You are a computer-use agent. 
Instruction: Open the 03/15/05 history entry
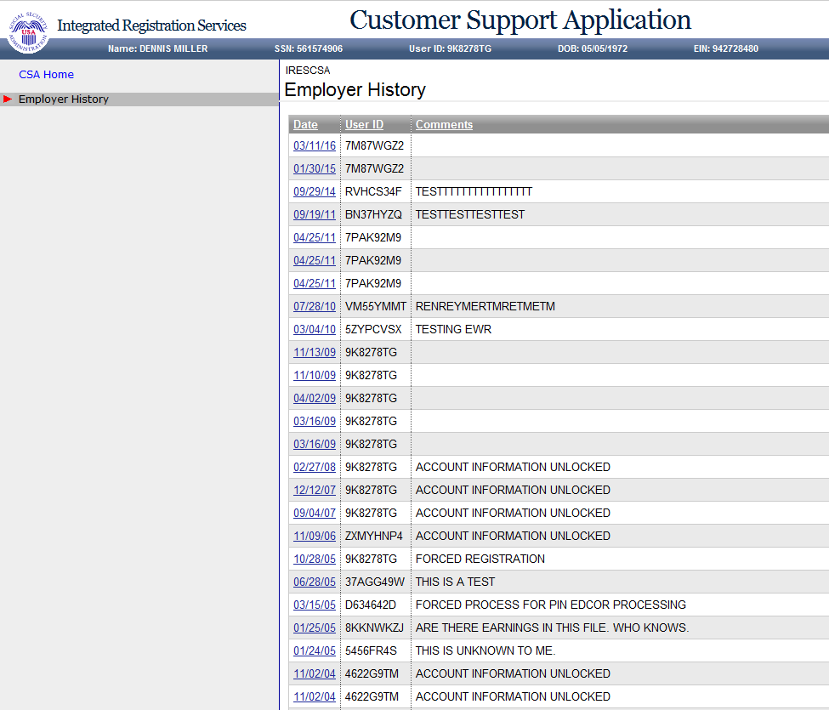(x=315, y=605)
